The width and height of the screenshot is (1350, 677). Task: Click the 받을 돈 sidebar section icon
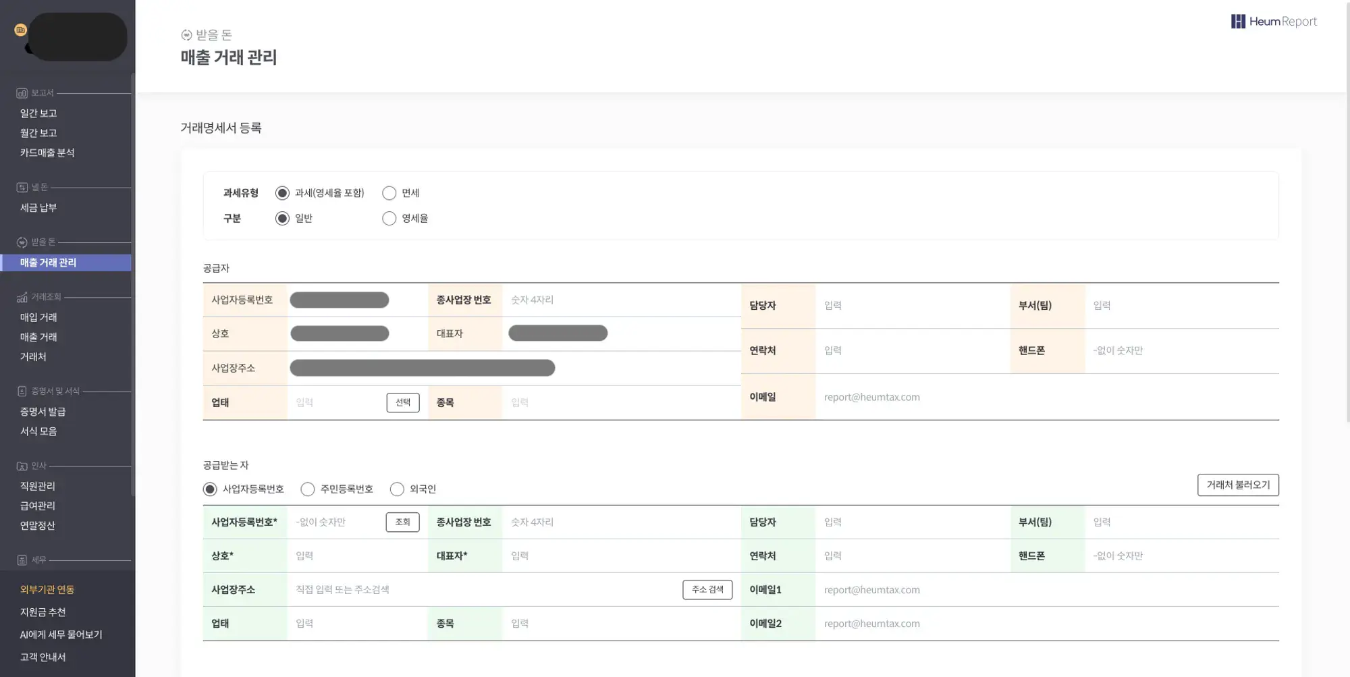(22, 242)
